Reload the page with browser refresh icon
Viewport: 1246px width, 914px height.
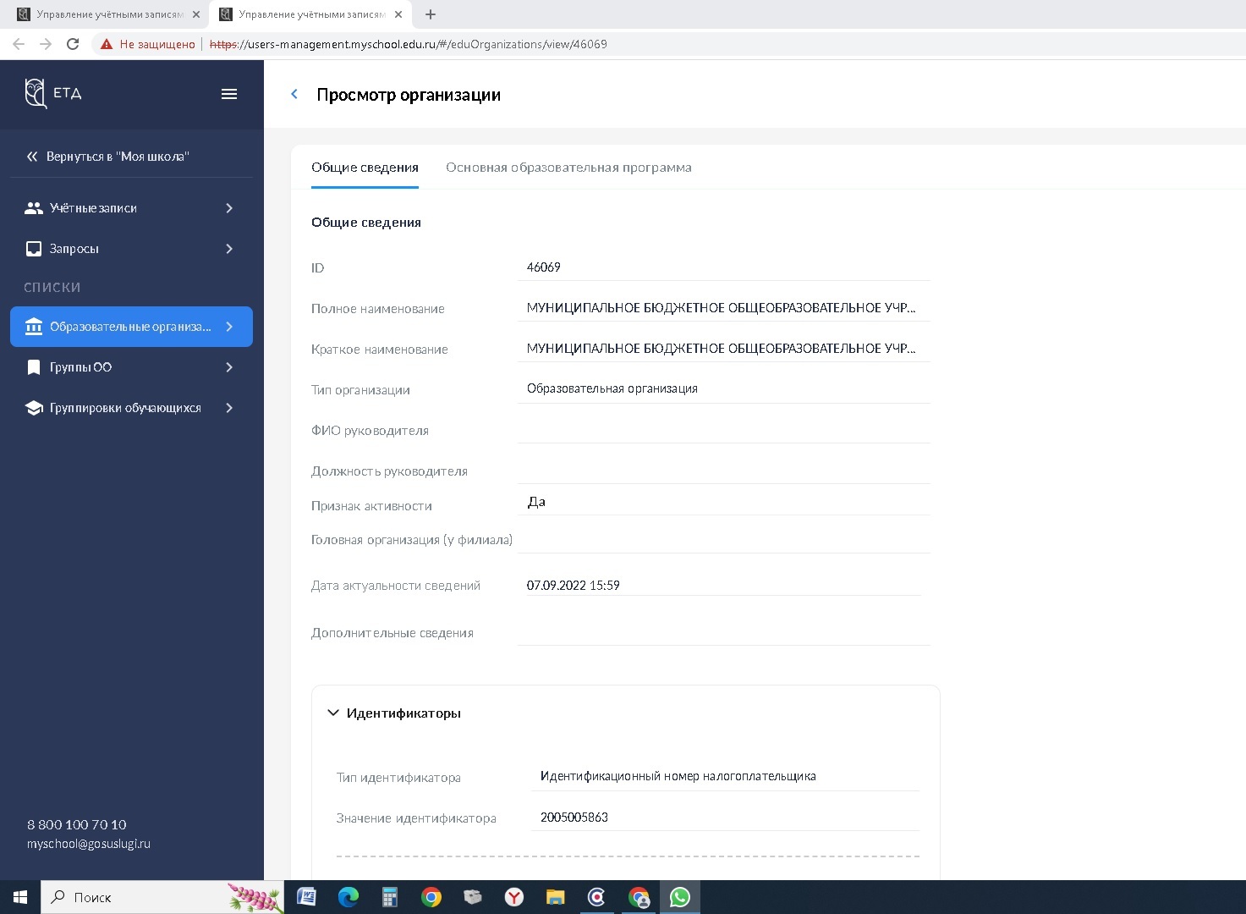pyautogui.click(x=73, y=44)
